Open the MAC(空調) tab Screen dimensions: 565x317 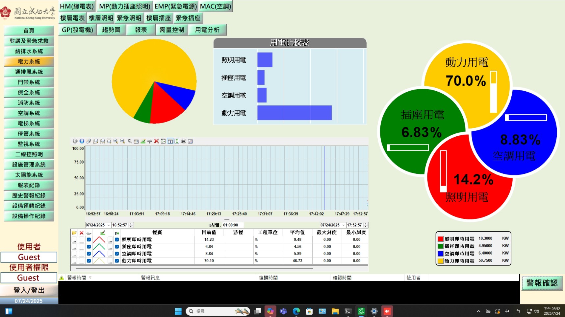(x=216, y=6)
